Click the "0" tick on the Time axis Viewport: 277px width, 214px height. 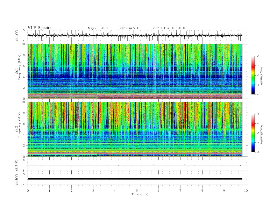[28, 191]
